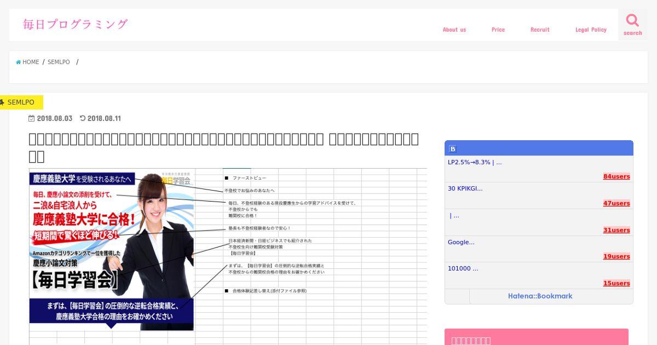Open the Recruit menu item
The width and height of the screenshot is (657, 345).
tap(540, 30)
